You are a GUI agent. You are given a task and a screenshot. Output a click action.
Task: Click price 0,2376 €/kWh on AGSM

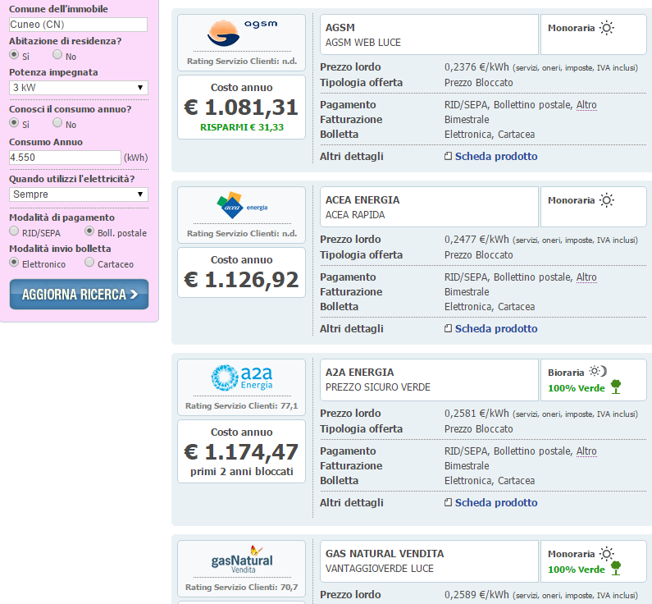tap(476, 67)
